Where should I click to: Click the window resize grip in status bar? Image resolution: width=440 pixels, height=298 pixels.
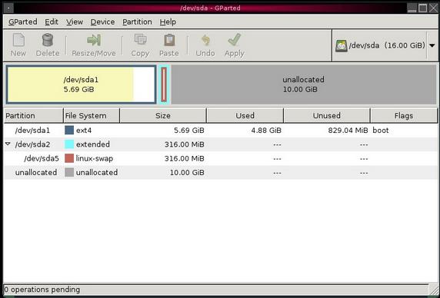click(x=434, y=290)
